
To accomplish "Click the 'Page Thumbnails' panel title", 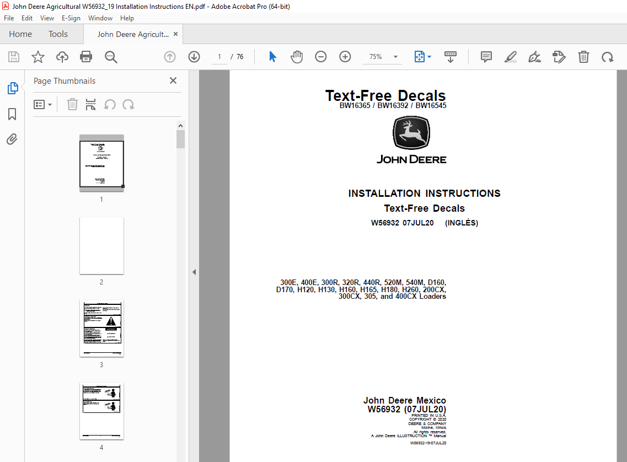I will click(65, 80).
